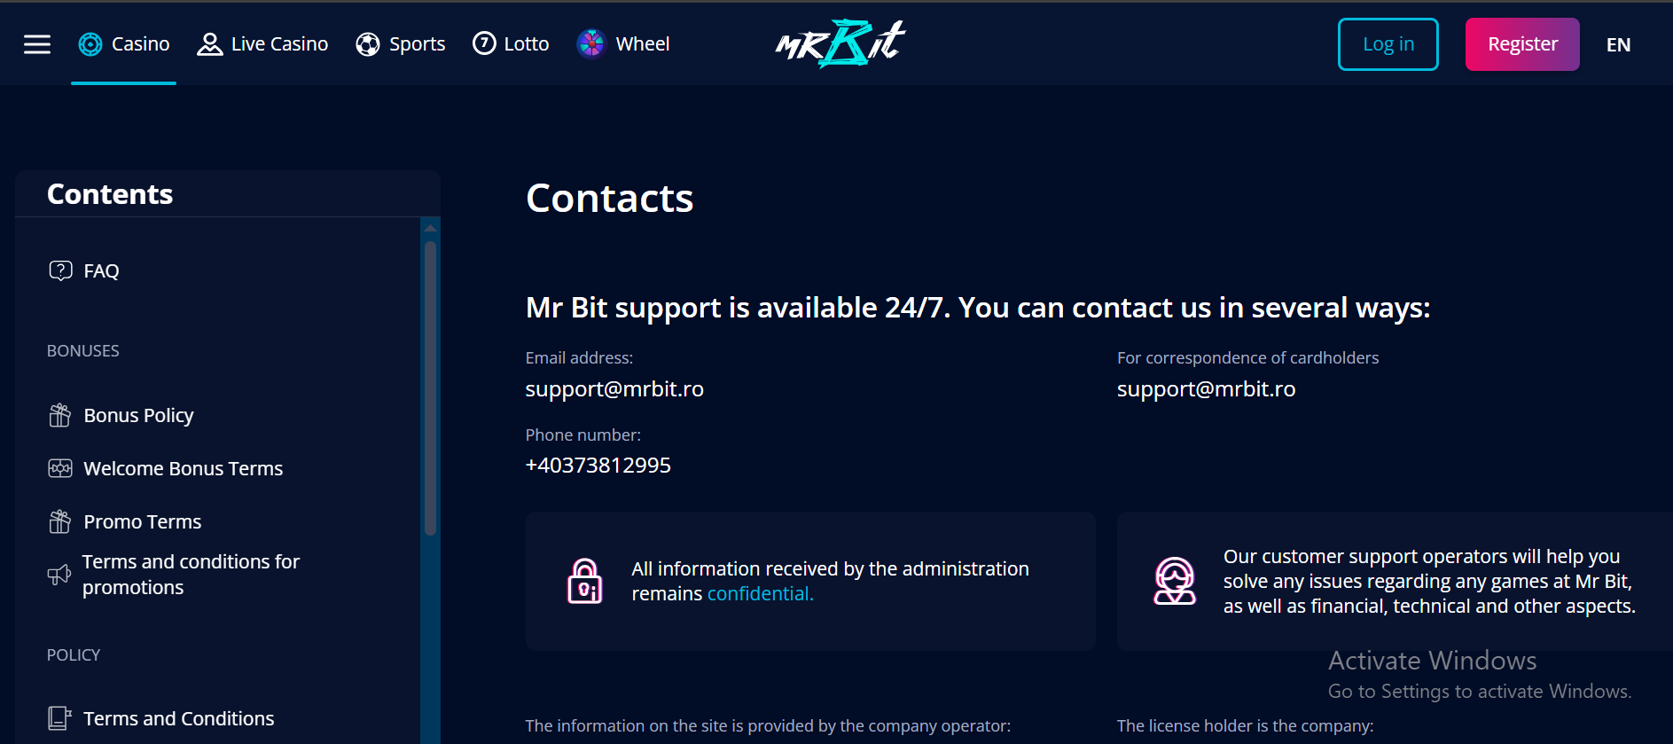Click the Sports soccer ball icon

click(368, 44)
